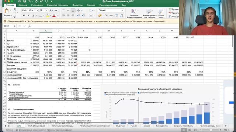
Task: Redo the last undone action
Action: pyautogui.click(x=36, y=1)
